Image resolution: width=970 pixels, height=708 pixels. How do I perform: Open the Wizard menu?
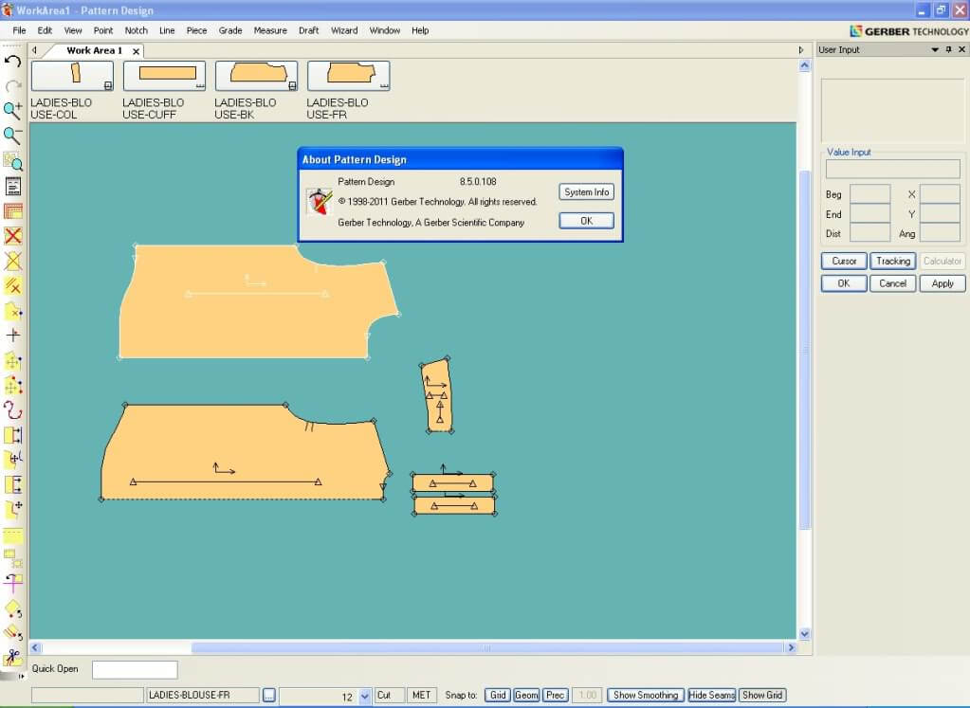tap(343, 30)
